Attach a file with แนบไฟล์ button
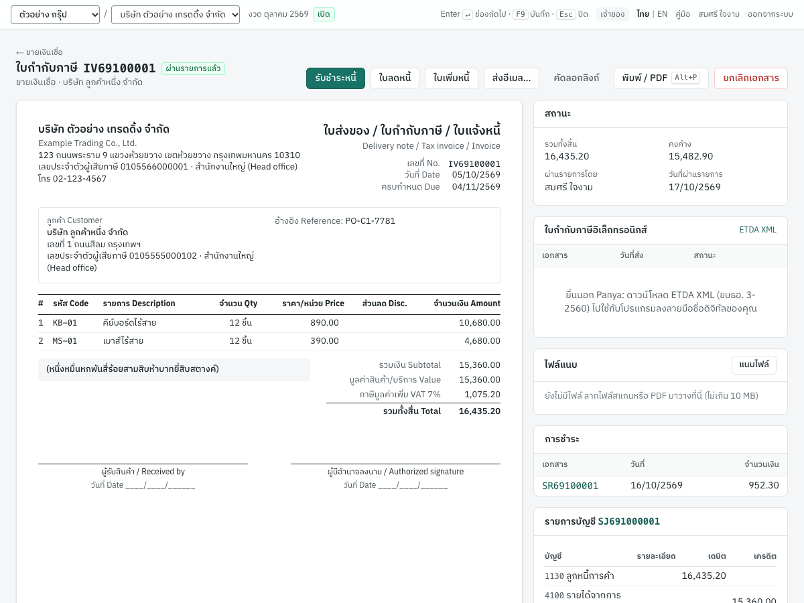The image size is (804, 603). coord(754,365)
